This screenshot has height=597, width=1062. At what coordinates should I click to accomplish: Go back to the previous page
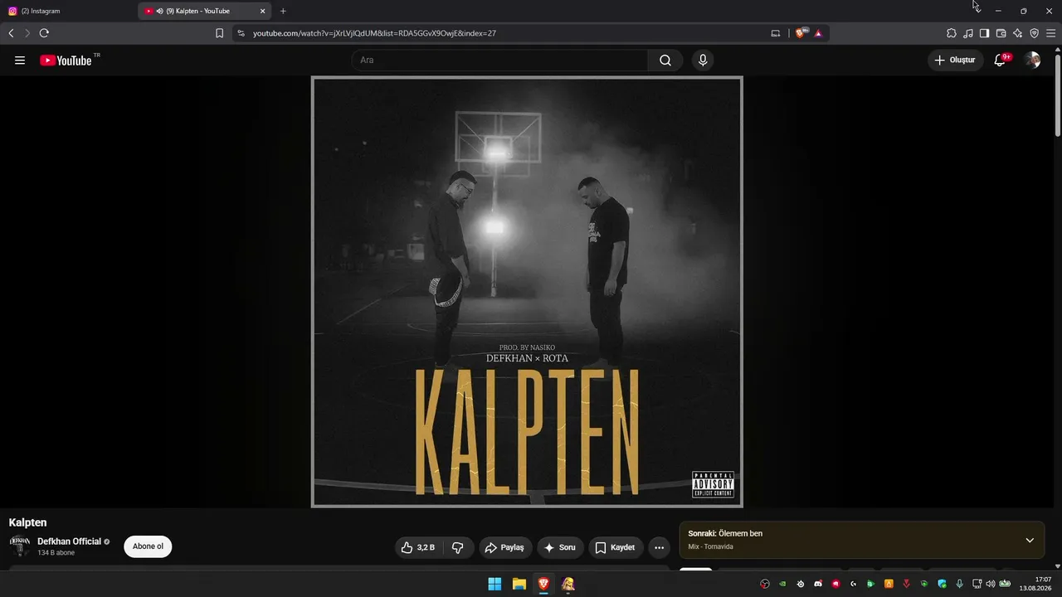point(11,33)
